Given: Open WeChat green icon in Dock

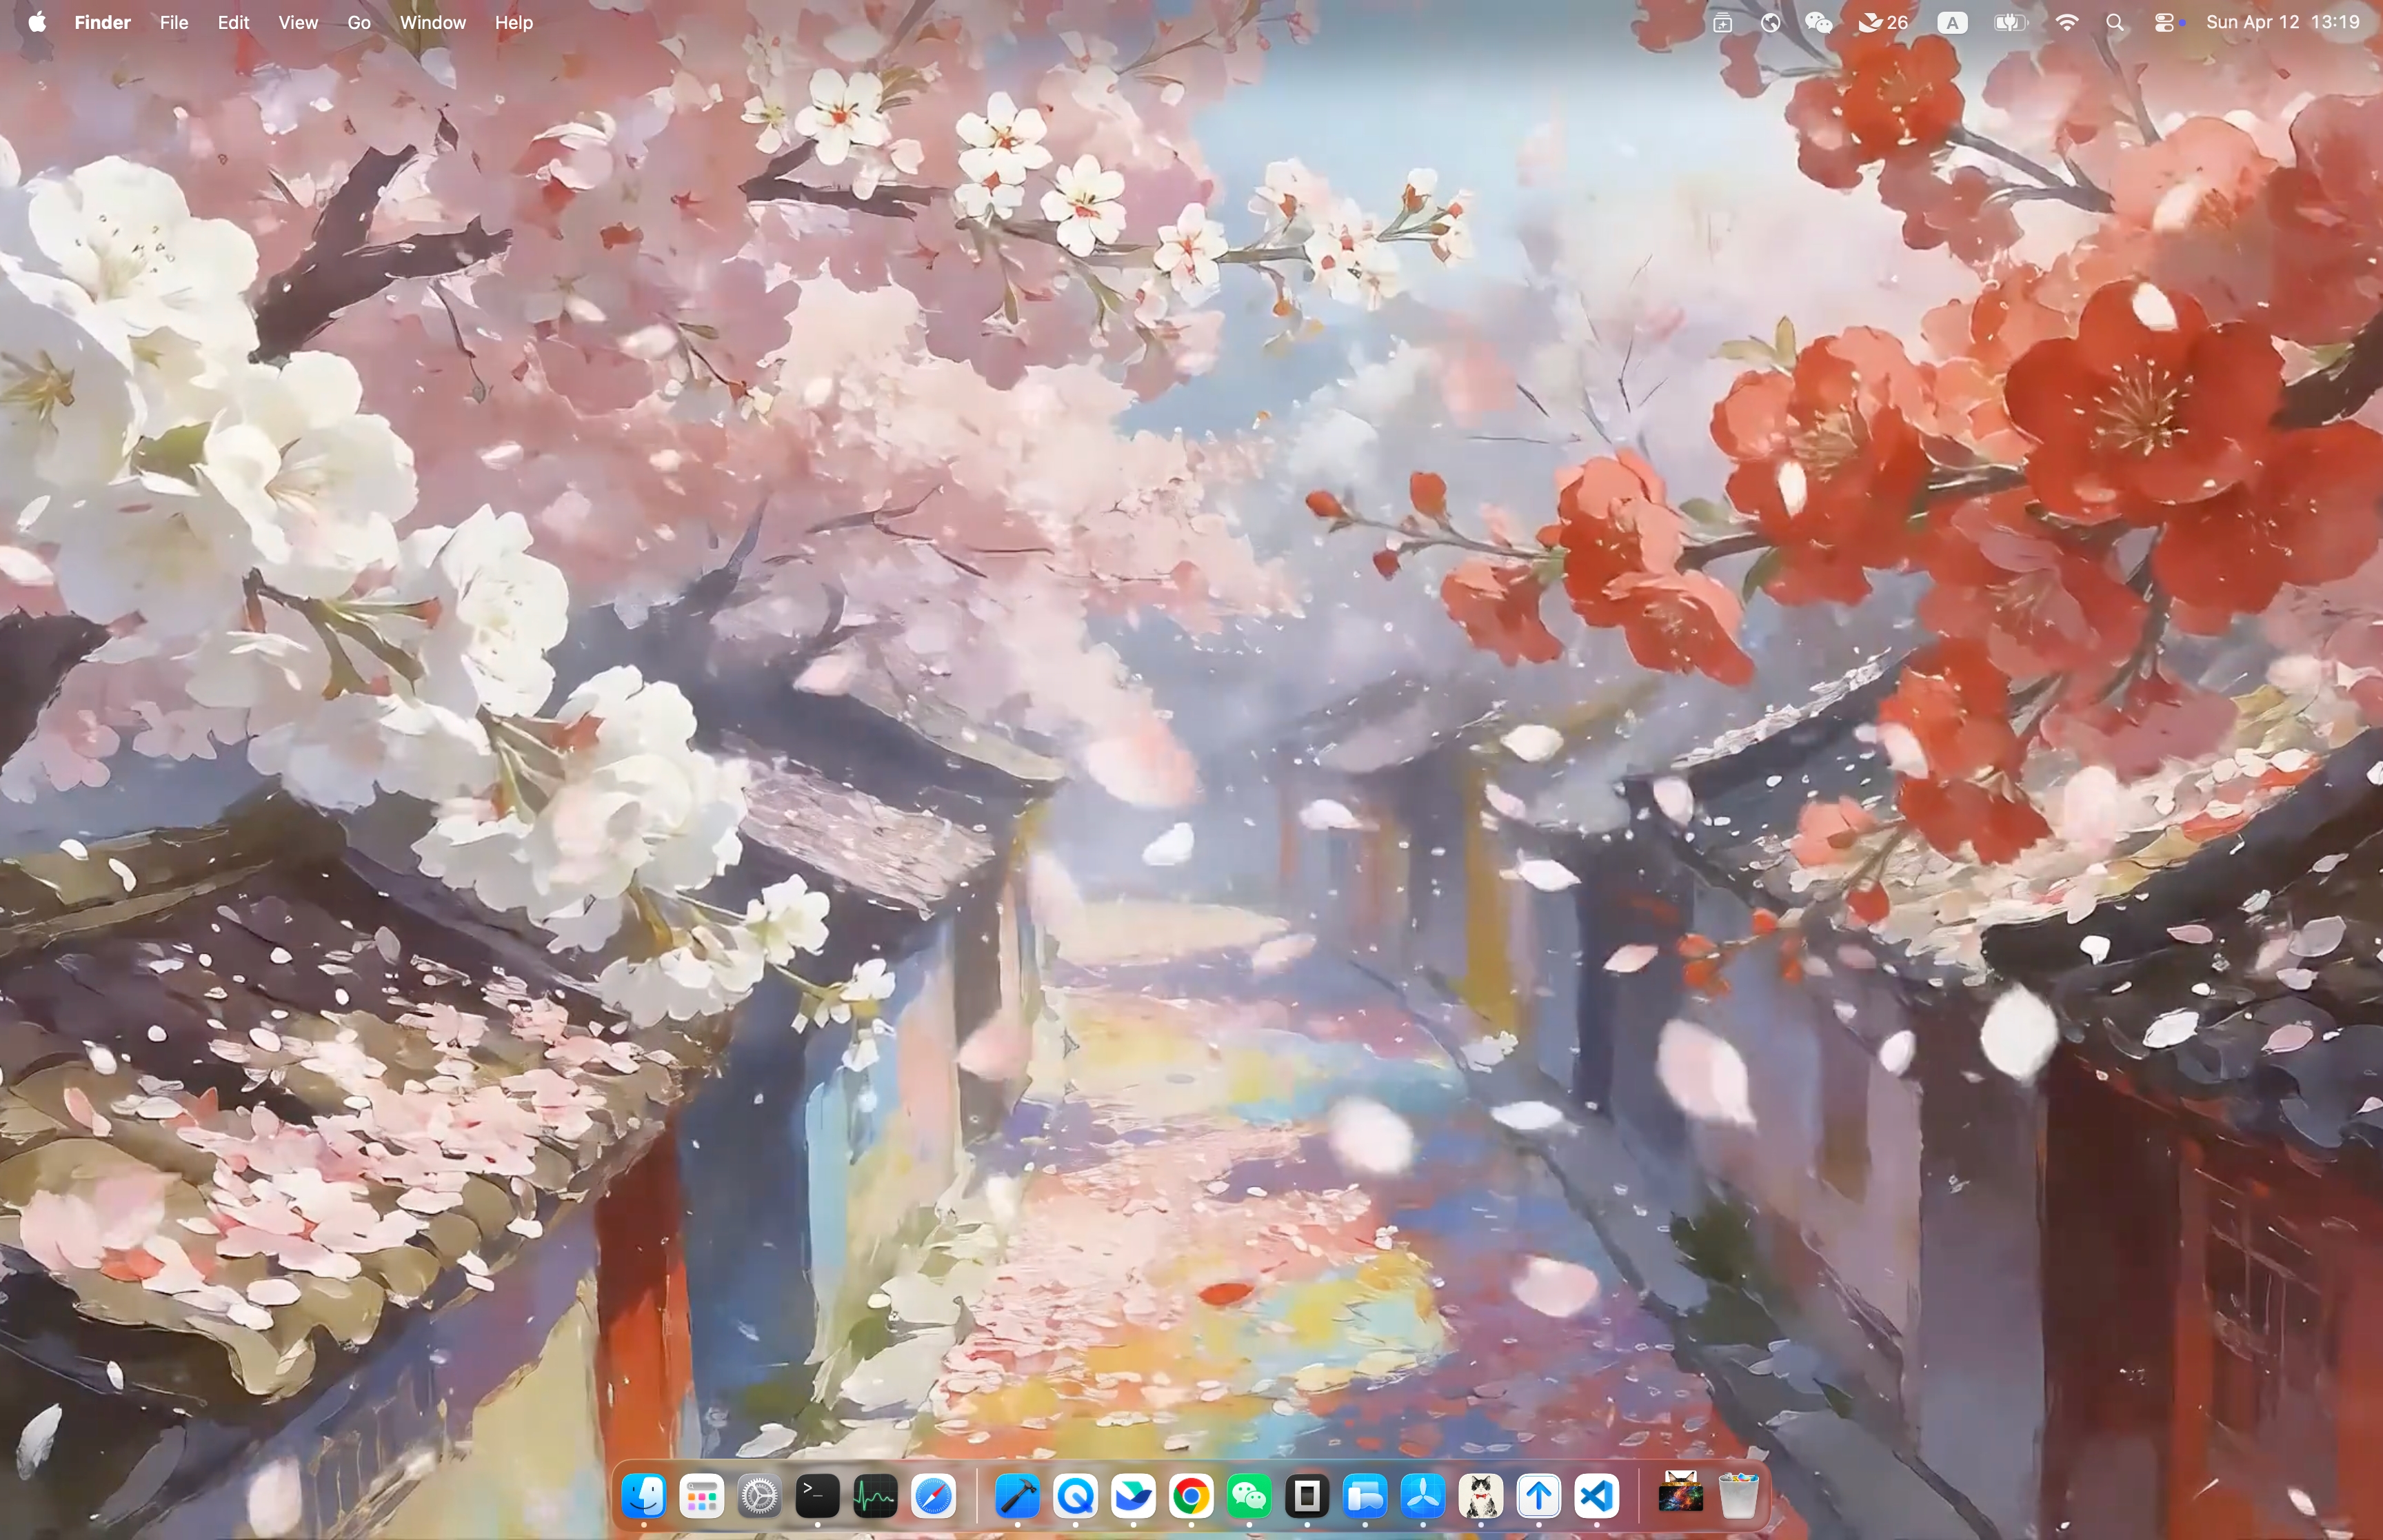Looking at the screenshot, I should click(x=1250, y=1497).
